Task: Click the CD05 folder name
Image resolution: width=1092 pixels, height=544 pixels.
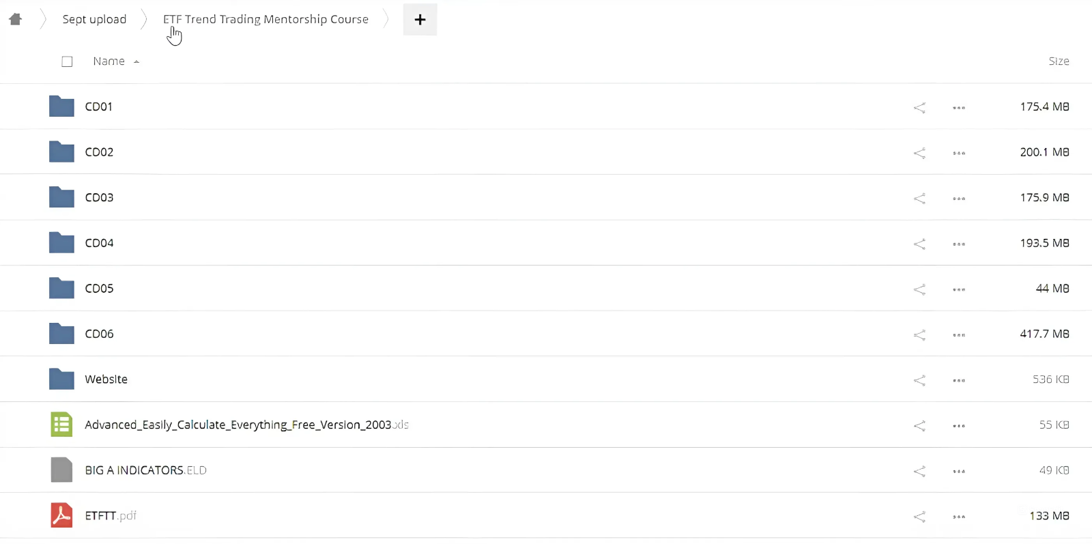Action: tap(99, 288)
